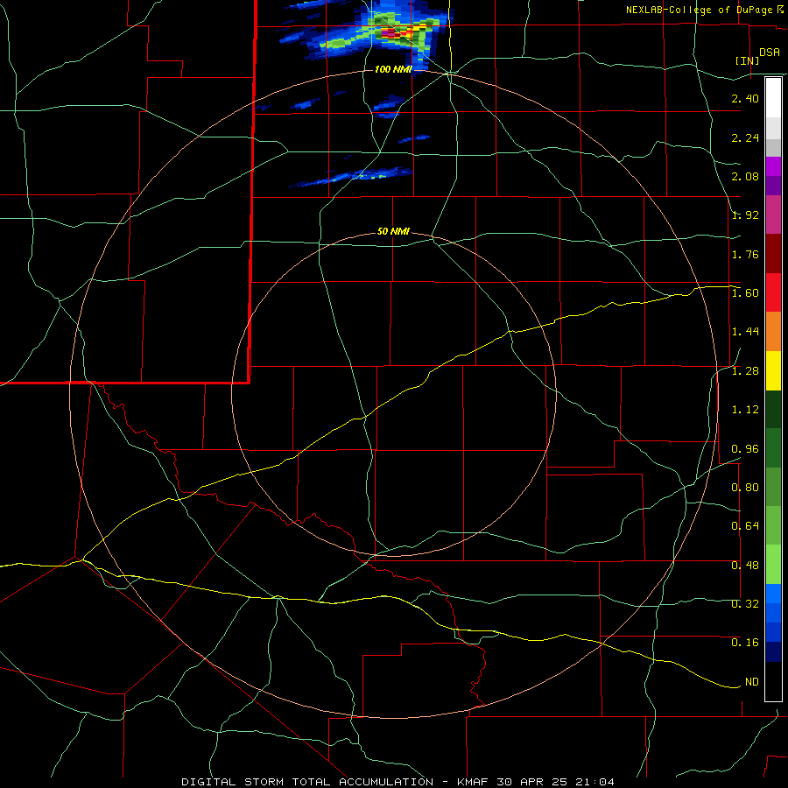Click the [IN] units label
The image size is (788, 788).
coord(748,60)
